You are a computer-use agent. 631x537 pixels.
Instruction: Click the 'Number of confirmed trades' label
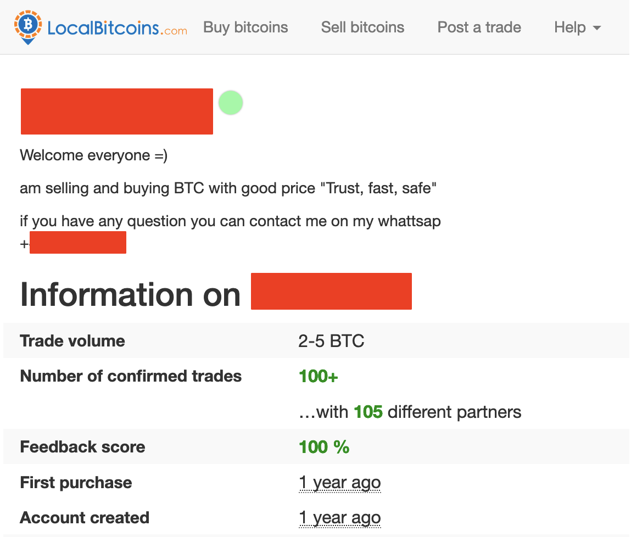pyautogui.click(x=131, y=377)
